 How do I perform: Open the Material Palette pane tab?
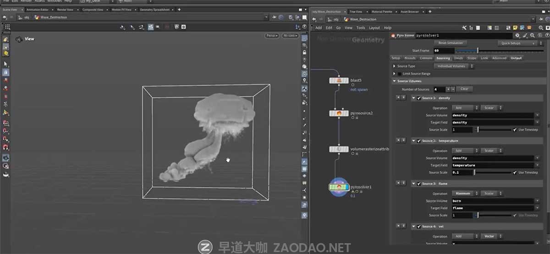(x=381, y=11)
